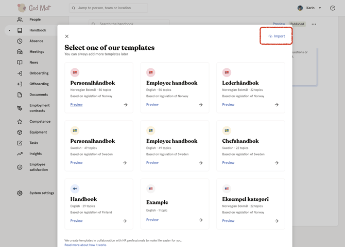Click Karin's profile avatar
The image size is (345, 247).
click(300, 8)
